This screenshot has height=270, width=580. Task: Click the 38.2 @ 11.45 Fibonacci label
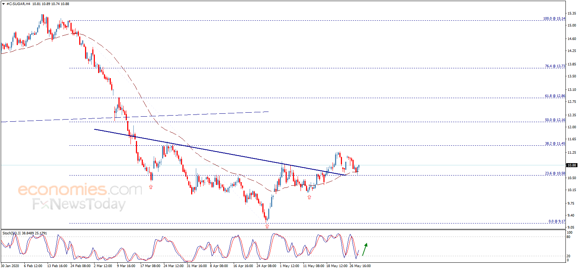click(555, 144)
